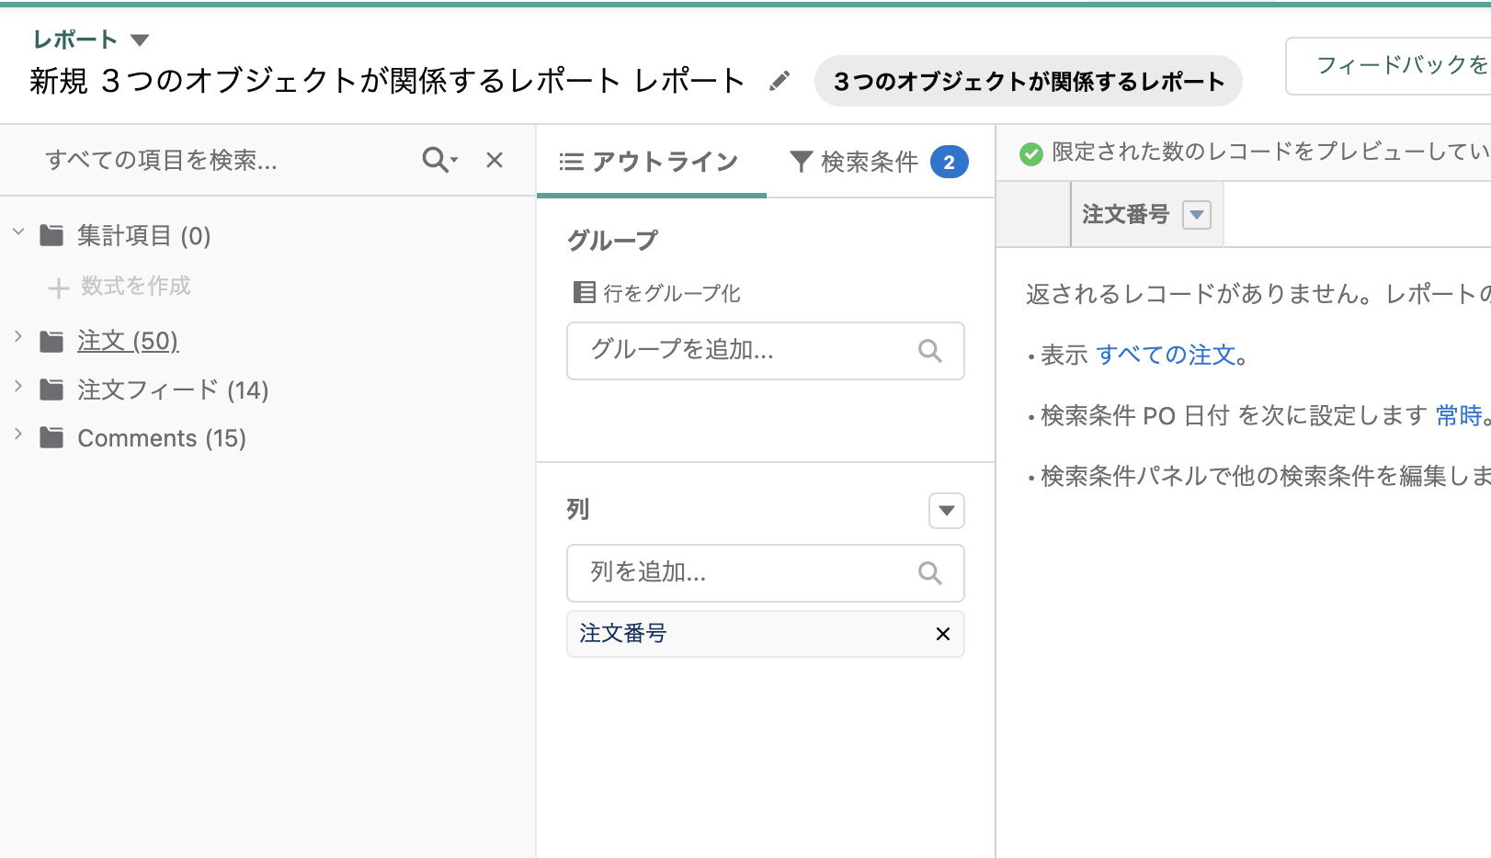1491x858 pixels.
Task: Expand the 注文フィード field group
Action: coord(18,389)
